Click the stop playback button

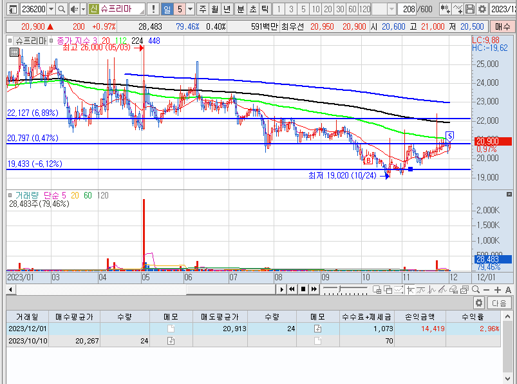[303, 290]
